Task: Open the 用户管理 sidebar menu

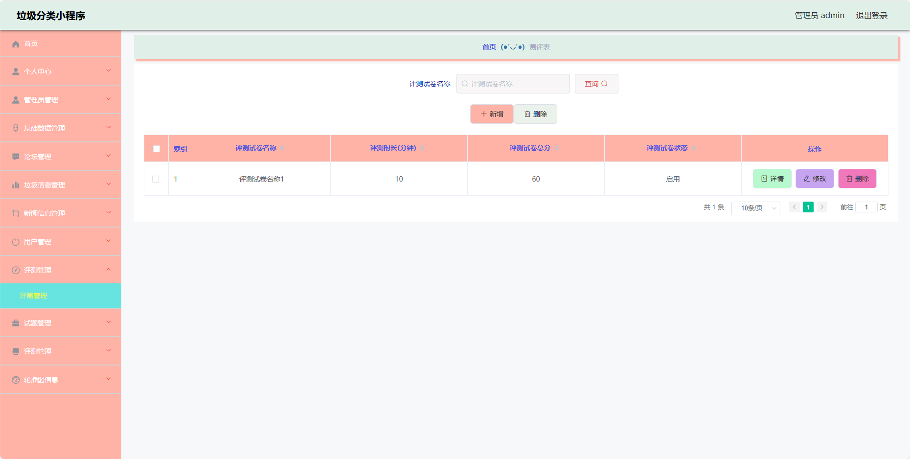Action: 61,242
